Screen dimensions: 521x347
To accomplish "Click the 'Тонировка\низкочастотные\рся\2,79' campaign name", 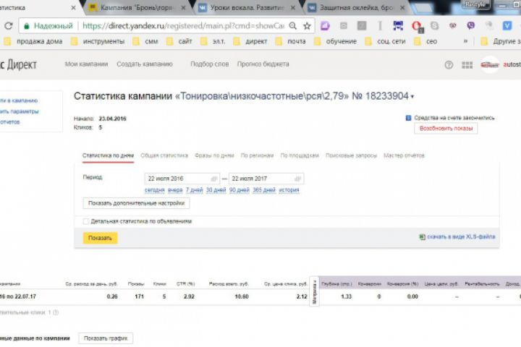I will pos(262,96).
